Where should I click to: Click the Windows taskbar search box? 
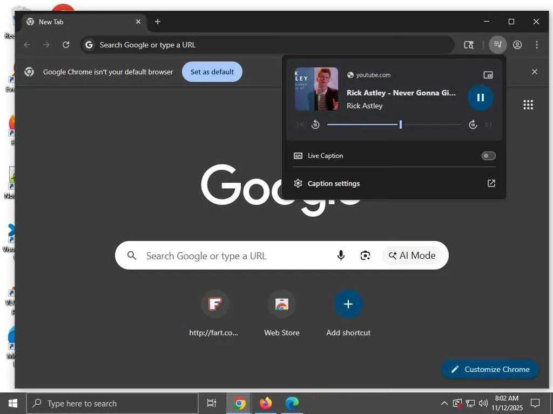tap(112, 403)
